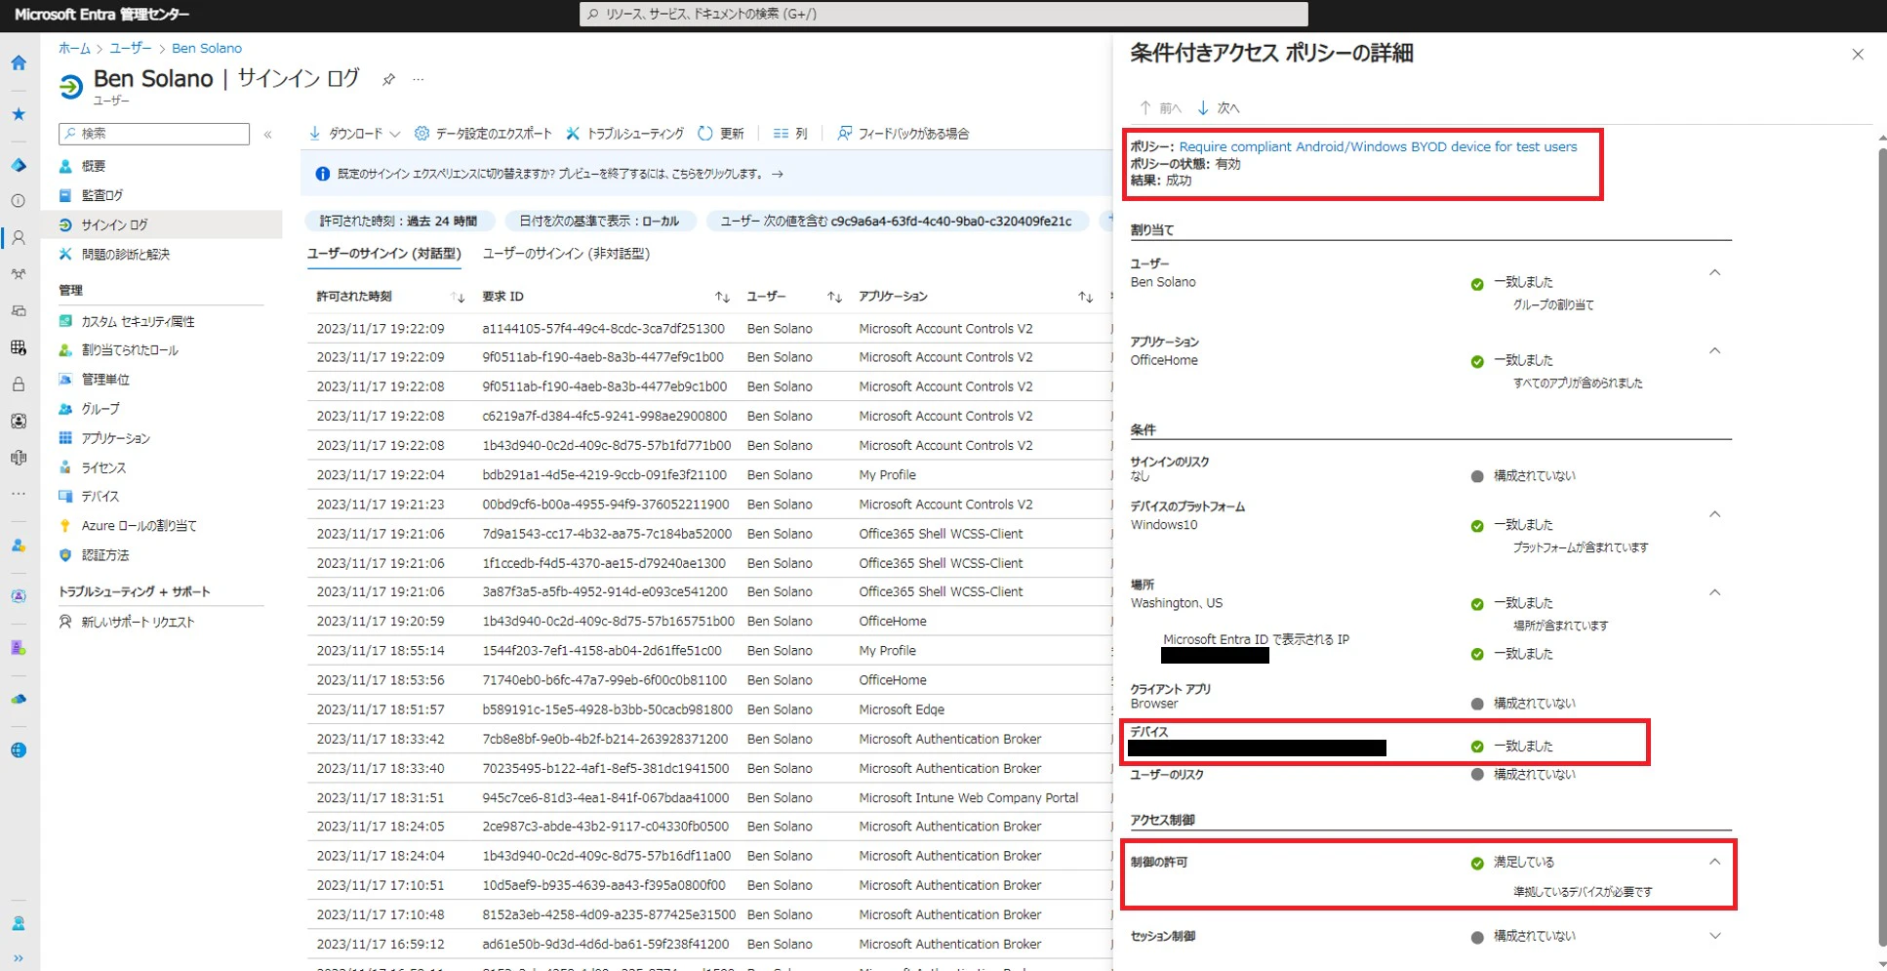Edit the 日付を次の基準で表示 ローカル filter

pos(599,222)
